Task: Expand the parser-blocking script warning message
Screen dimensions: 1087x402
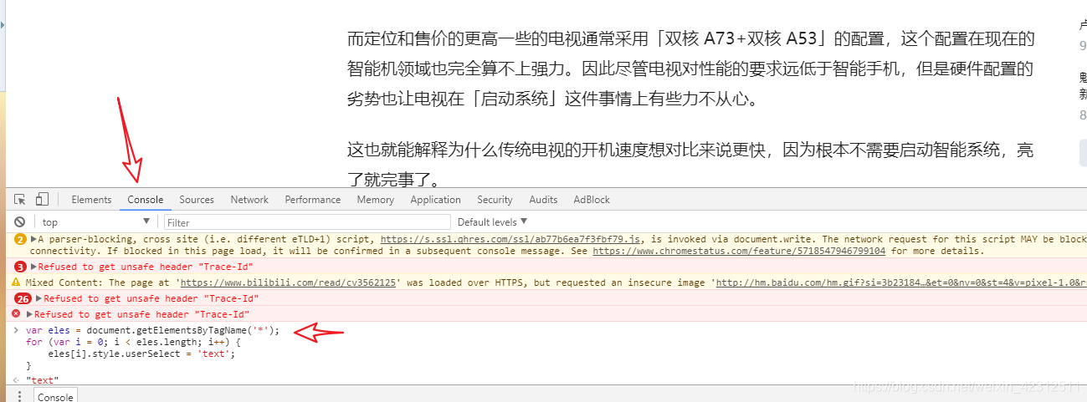Action: 33,239
